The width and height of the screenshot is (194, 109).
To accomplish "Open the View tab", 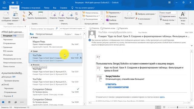I will 55,8.
